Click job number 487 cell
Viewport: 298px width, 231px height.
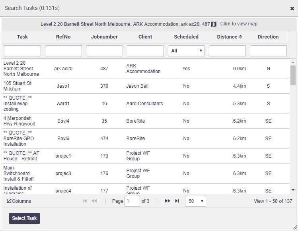pyautogui.click(x=104, y=69)
